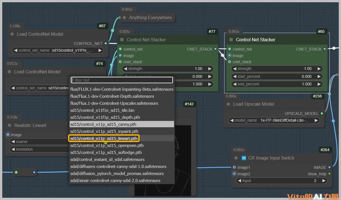This screenshot has height=200, width=341.
Task: Decrease start_percent on Control Net Stacker #85
Action: point(235,76)
